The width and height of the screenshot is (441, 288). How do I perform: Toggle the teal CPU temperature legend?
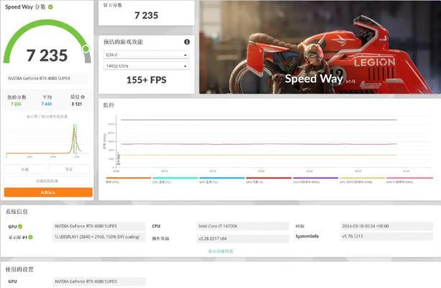pos(176,180)
